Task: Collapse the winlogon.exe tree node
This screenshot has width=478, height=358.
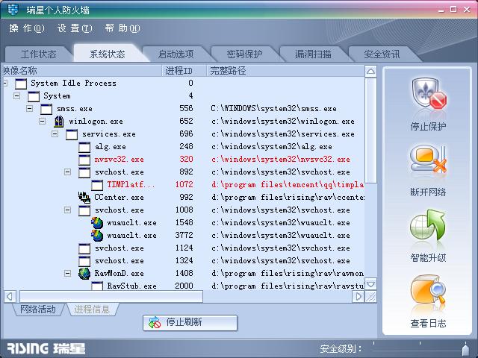Action: coord(43,121)
